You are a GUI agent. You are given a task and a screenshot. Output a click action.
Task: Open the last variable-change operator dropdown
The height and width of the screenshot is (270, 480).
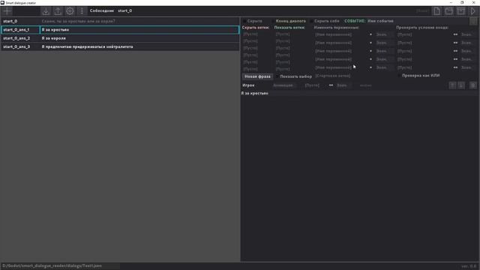[370, 67]
